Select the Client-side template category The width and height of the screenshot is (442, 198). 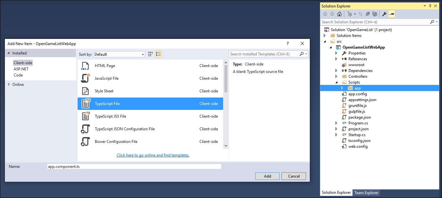[x=23, y=63]
